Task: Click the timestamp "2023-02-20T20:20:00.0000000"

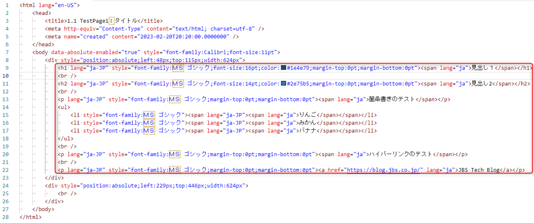Action: click(x=183, y=36)
